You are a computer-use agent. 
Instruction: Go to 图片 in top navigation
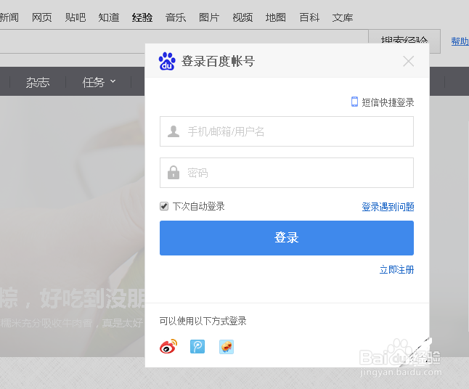point(209,17)
